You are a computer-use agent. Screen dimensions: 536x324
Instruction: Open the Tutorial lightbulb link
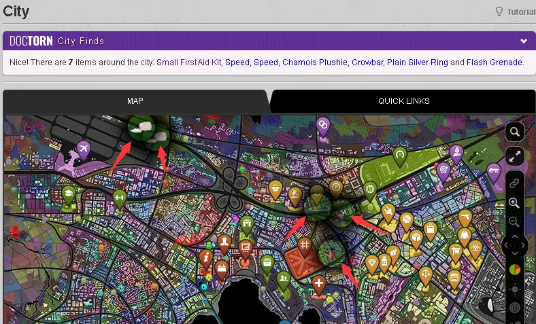[515, 12]
